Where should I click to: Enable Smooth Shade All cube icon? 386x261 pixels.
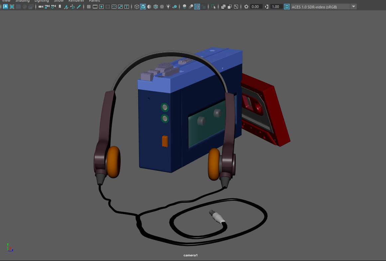[x=143, y=7]
